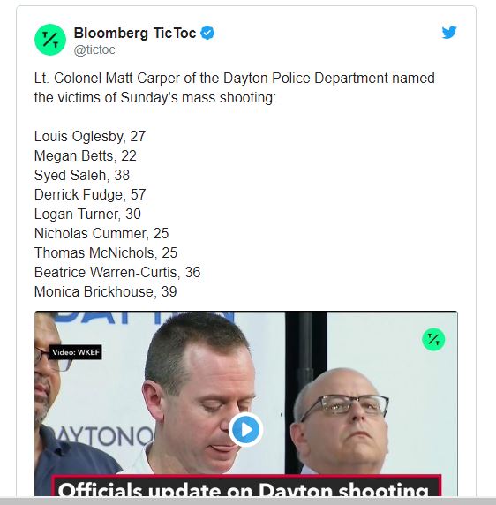Viewport: 496px width, 505px height.
Task: Click the blue verified badge
Action: [207, 33]
